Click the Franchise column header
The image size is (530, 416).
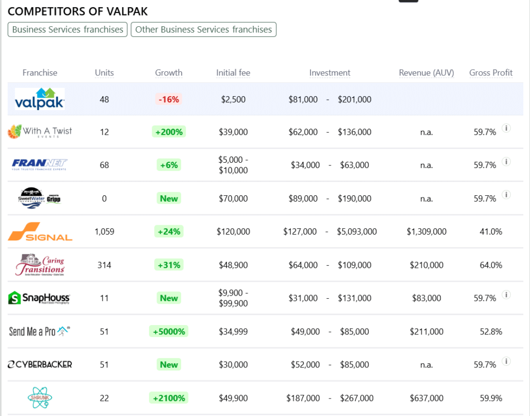[x=40, y=72]
